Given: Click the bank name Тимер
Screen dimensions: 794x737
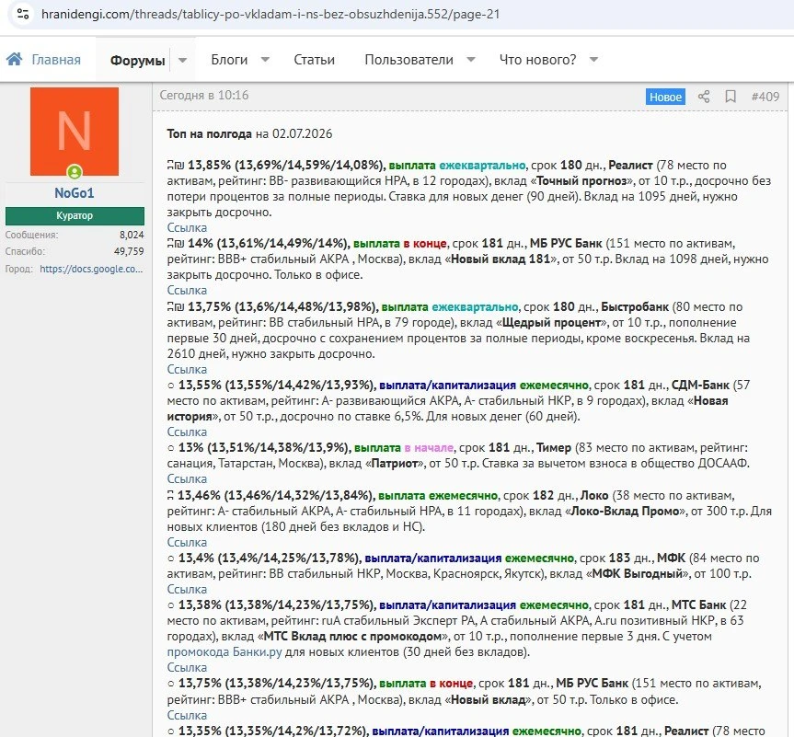Looking at the screenshot, I should tap(554, 448).
